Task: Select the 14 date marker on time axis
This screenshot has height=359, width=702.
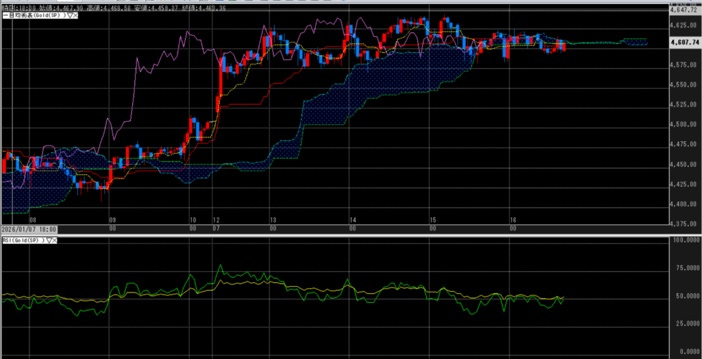Action: [352, 220]
